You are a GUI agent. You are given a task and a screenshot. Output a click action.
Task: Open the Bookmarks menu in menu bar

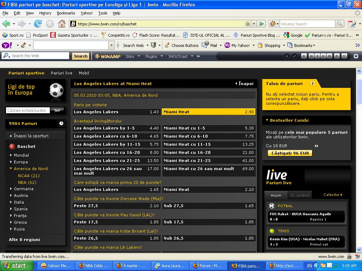tap(66, 13)
